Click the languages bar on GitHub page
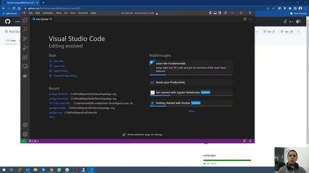This screenshot has height=173, width=309. click(x=227, y=160)
